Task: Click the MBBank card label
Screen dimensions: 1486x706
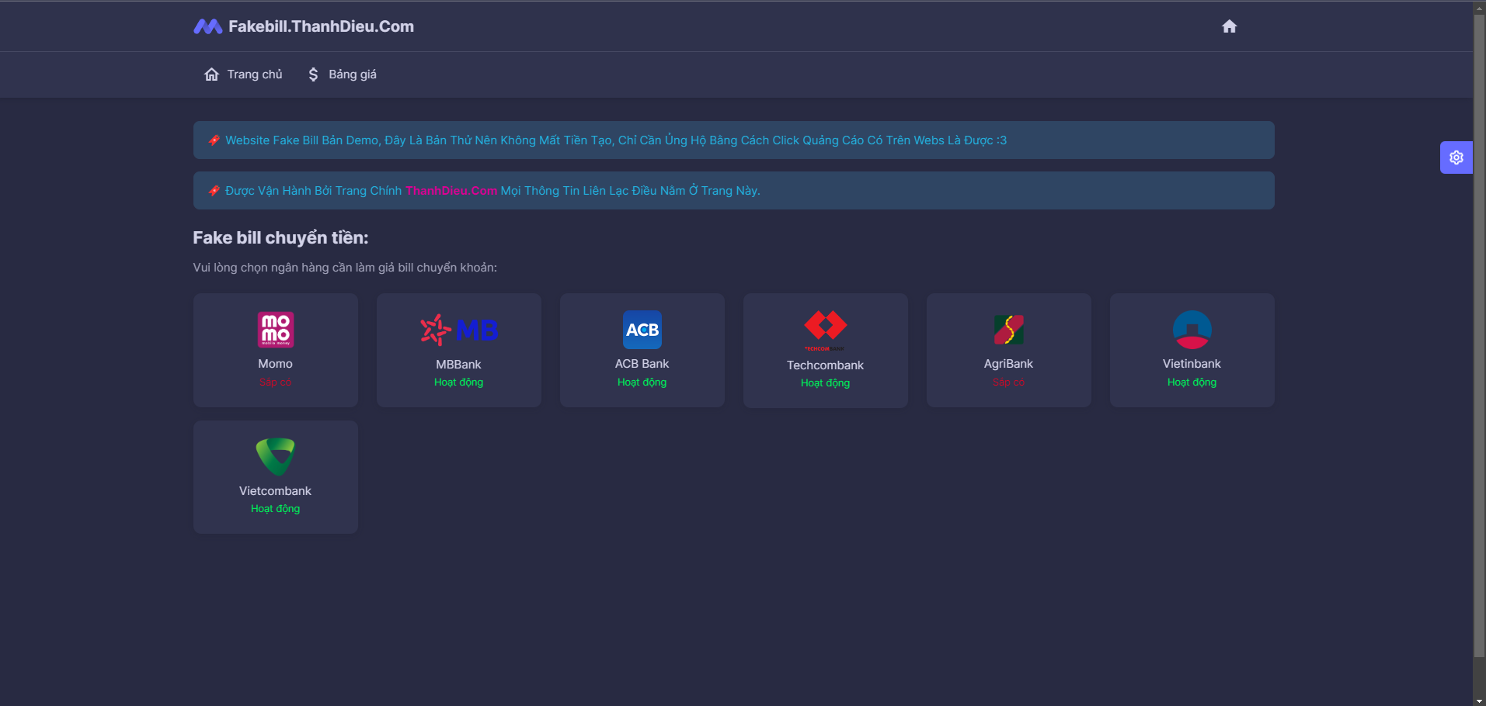Action: [459, 365]
